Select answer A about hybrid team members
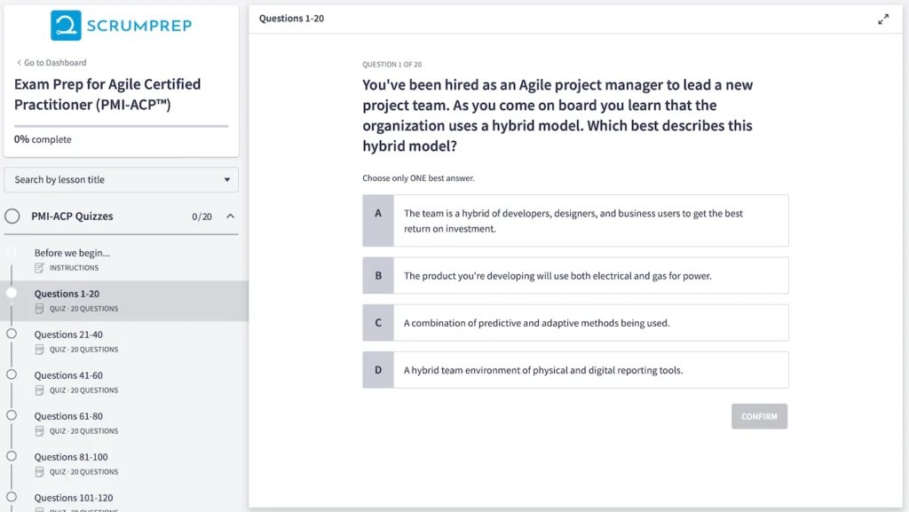Viewport: 909px width, 512px height. click(575, 221)
